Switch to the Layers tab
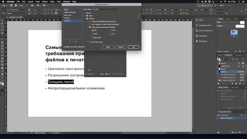Screen dimensions: 247x139 (228, 19)
